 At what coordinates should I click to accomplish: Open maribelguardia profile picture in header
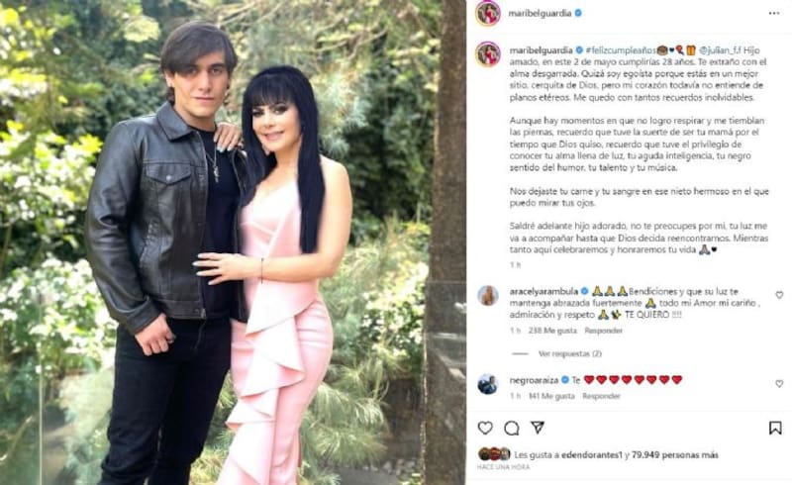(x=488, y=14)
